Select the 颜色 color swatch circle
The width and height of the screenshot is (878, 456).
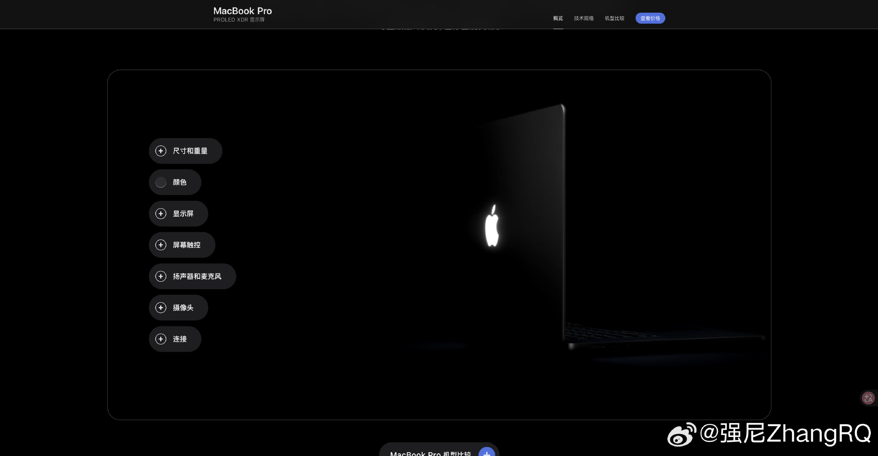pos(161,182)
